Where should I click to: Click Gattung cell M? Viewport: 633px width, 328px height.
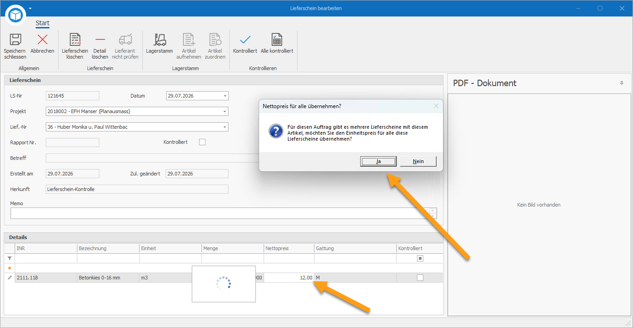pyautogui.click(x=356, y=278)
